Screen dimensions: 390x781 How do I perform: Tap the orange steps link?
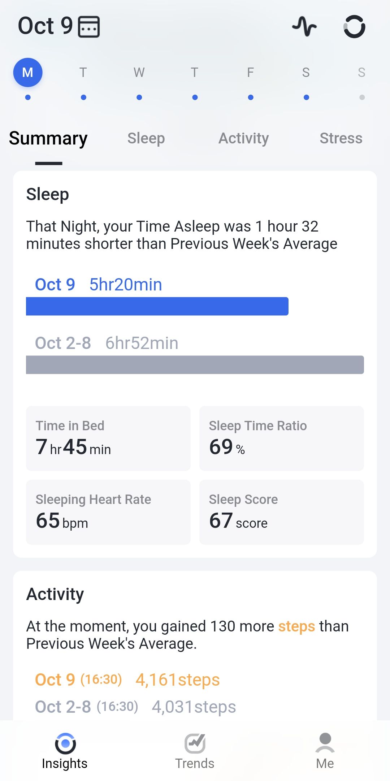(296, 626)
